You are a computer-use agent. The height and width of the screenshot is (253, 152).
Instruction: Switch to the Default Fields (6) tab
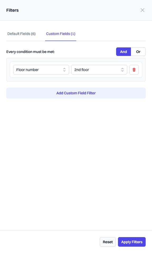21,34
